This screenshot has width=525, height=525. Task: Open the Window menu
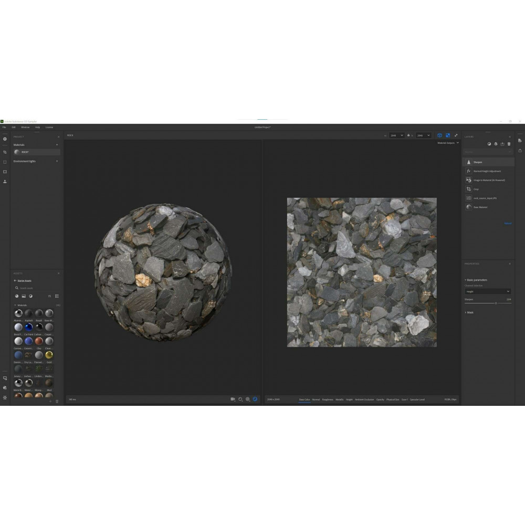coord(25,127)
